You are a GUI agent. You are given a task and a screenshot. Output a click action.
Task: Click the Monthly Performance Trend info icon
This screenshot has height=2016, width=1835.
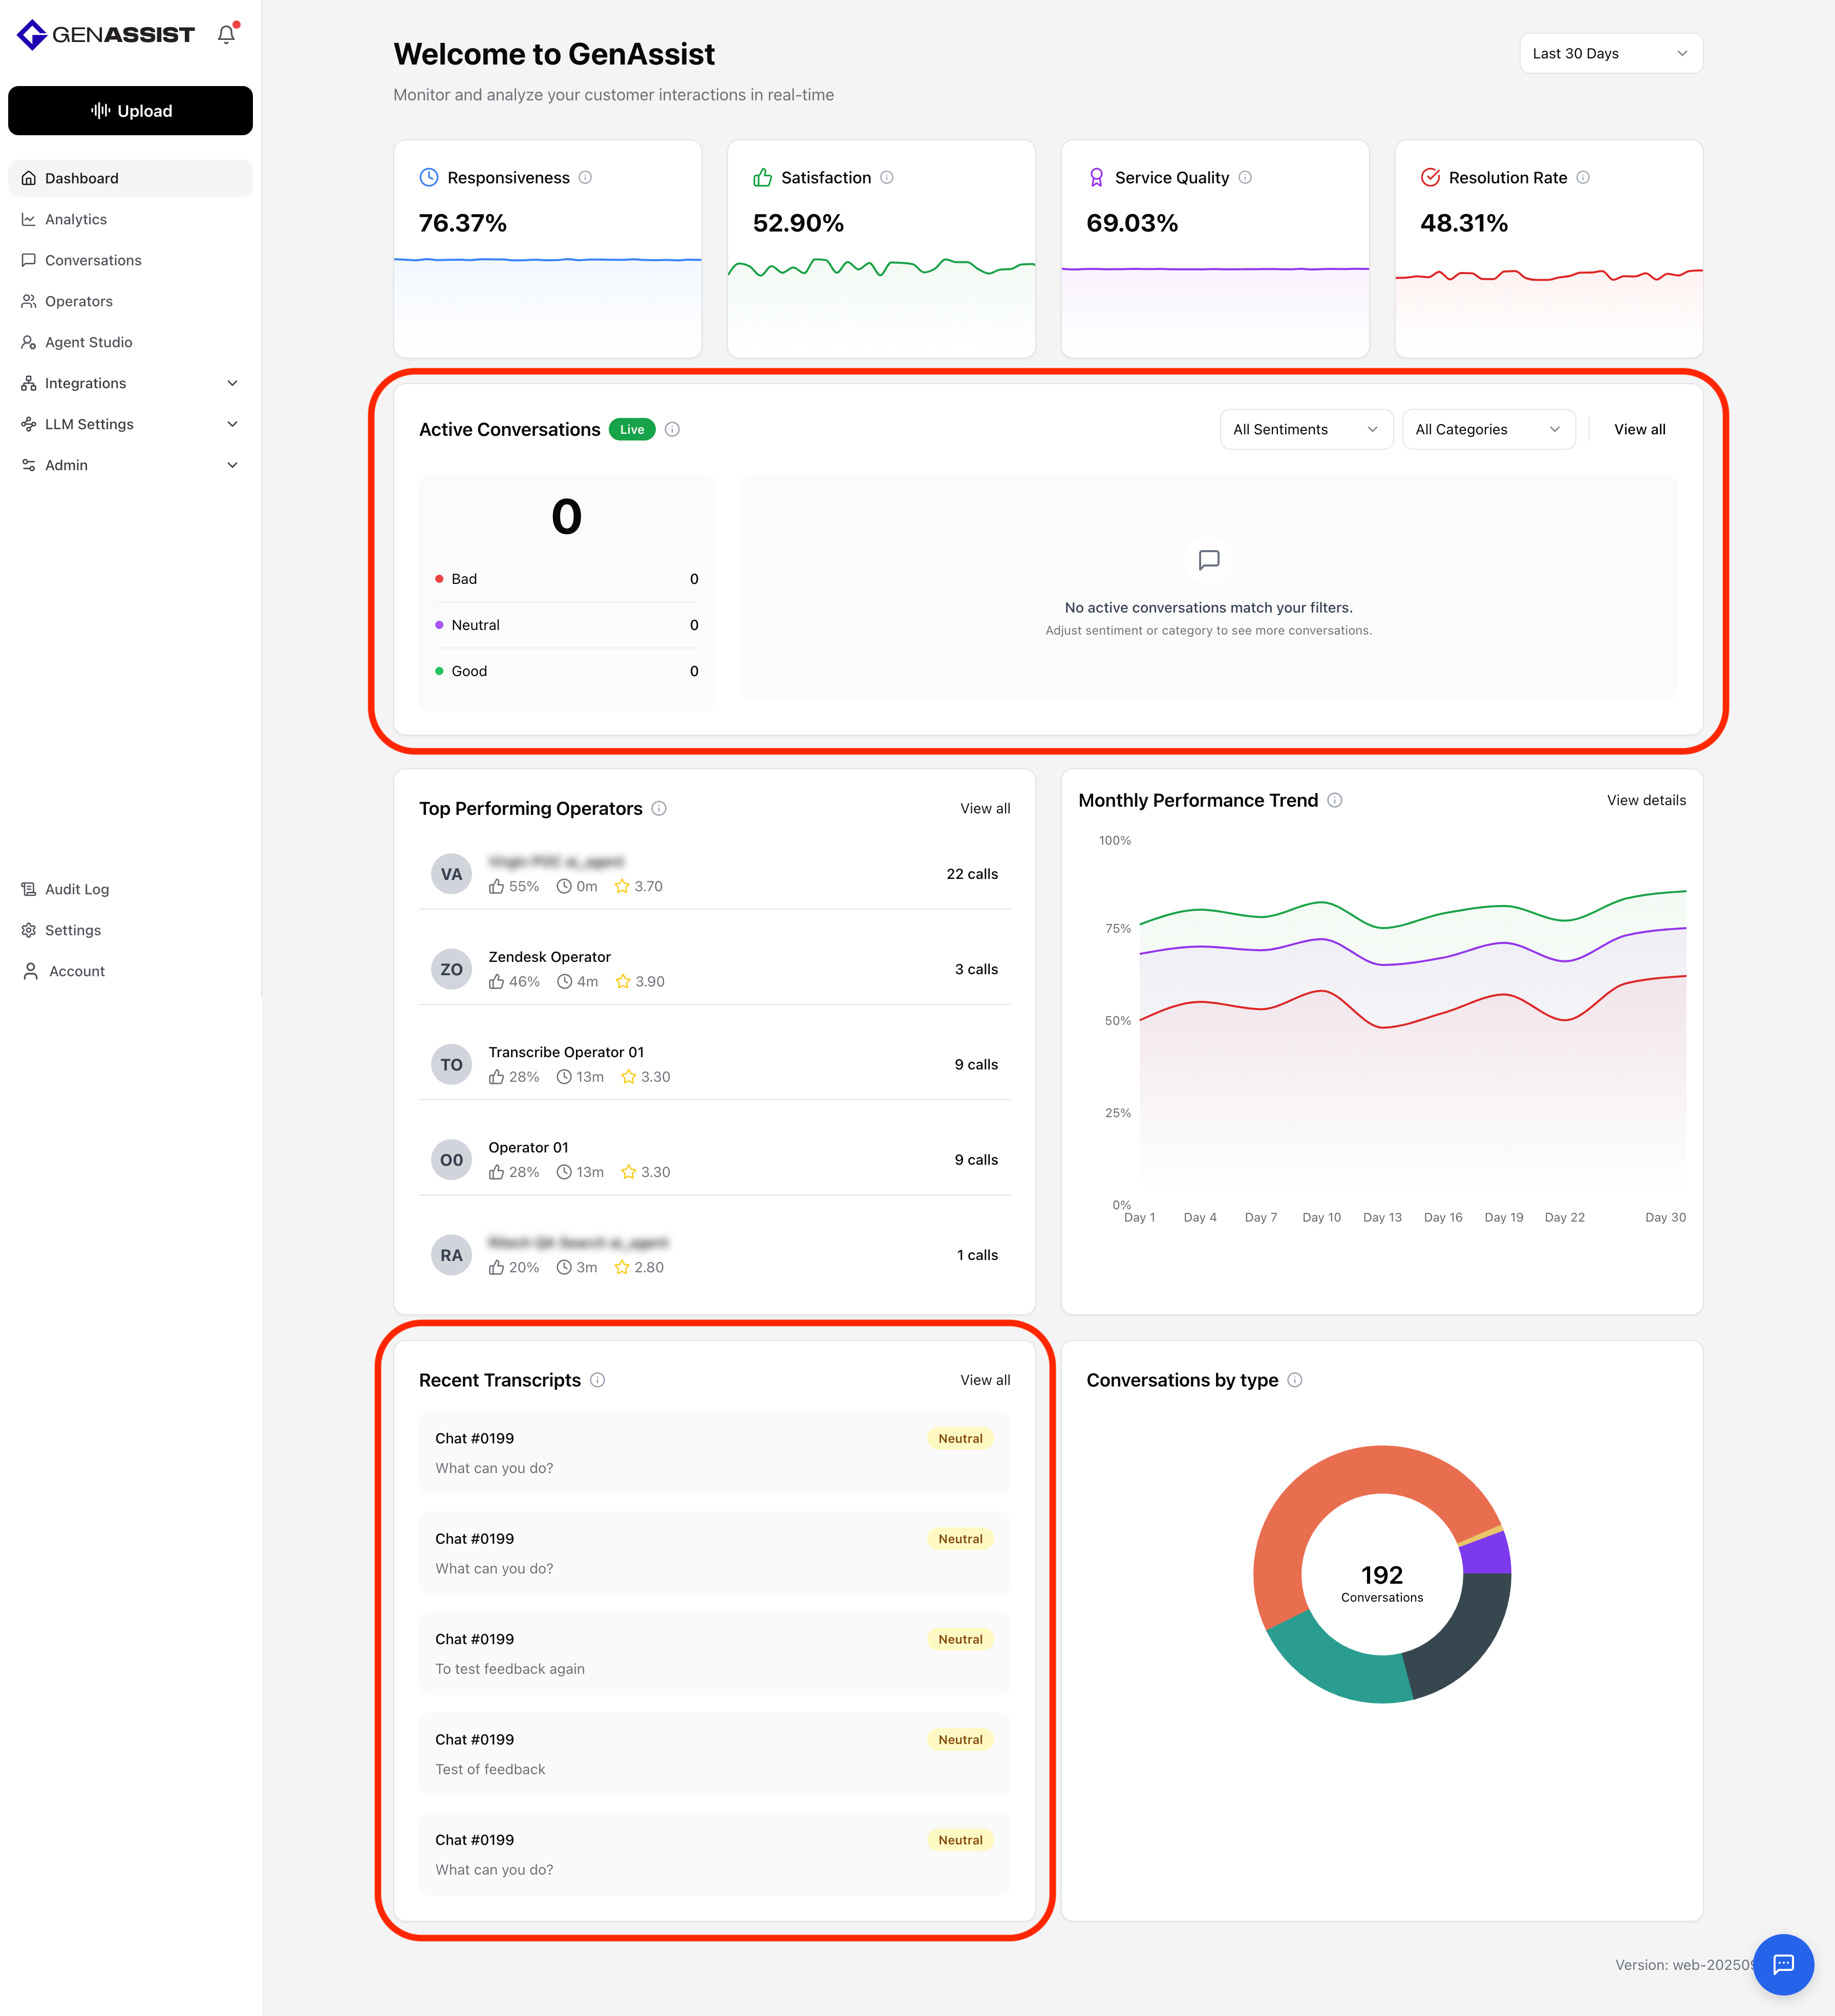(1334, 800)
